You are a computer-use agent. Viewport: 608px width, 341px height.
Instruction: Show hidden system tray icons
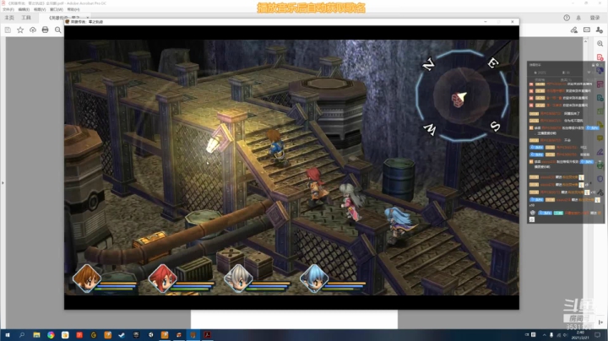[544, 335]
